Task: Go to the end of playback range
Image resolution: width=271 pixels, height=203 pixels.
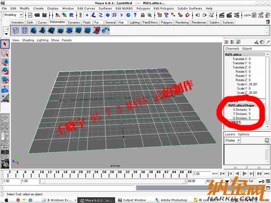Action: 267,174
